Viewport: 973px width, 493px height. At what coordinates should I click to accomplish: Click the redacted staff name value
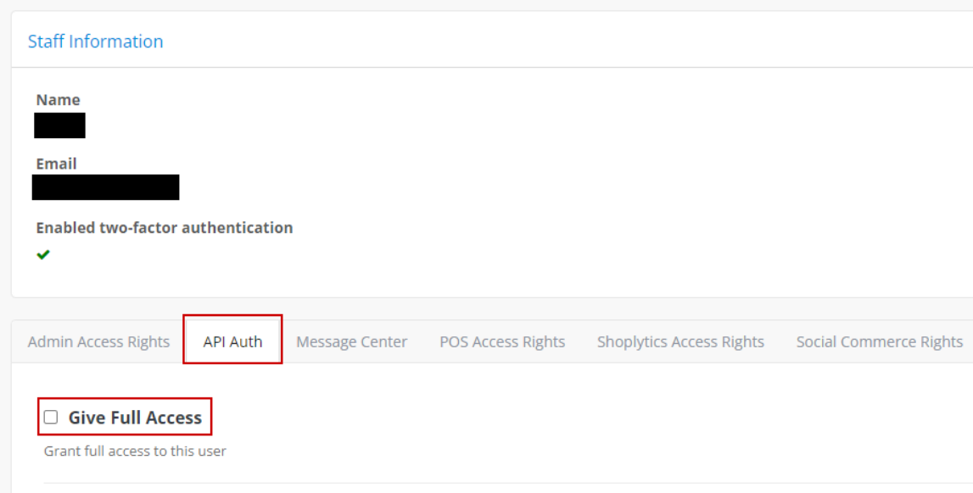click(x=59, y=125)
